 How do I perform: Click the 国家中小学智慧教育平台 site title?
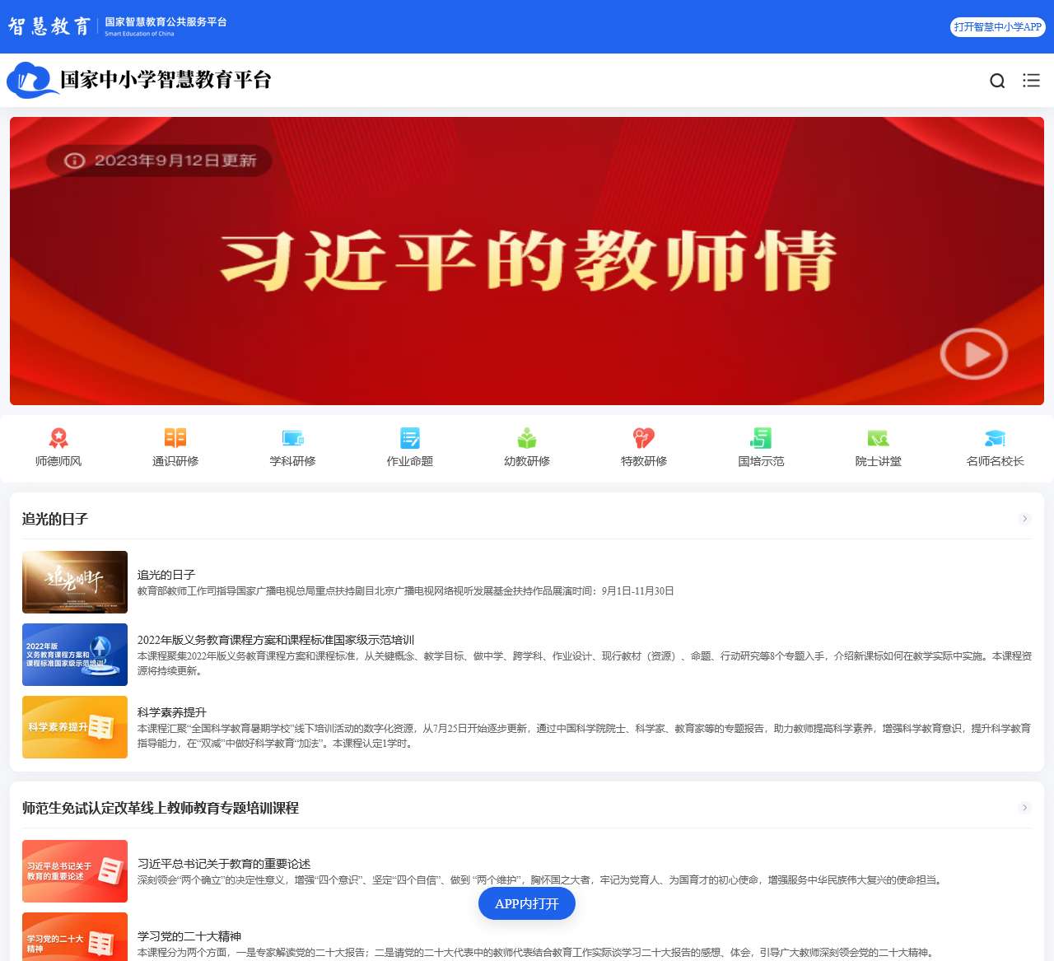click(166, 80)
